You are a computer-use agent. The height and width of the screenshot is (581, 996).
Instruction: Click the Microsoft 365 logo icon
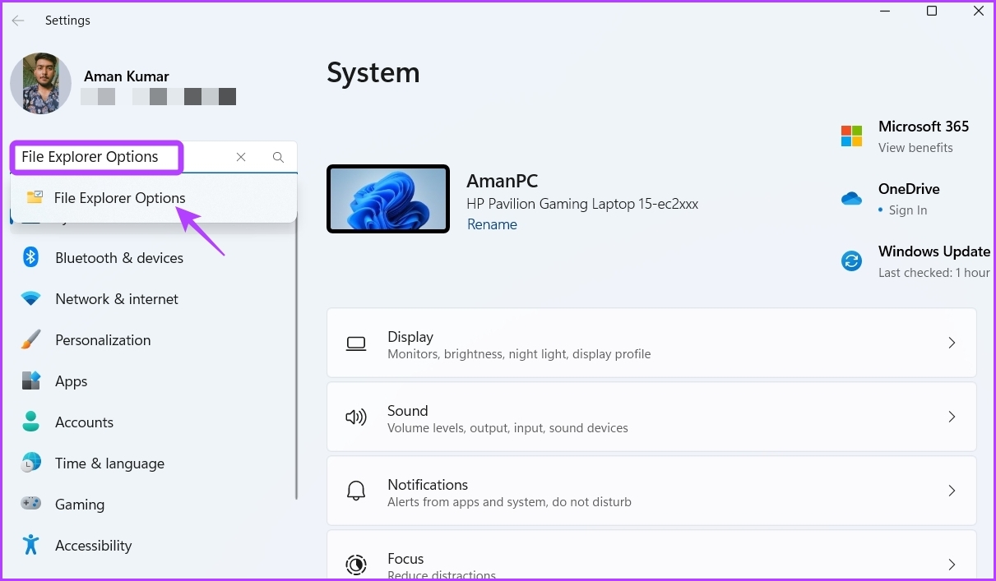[x=851, y=136]
